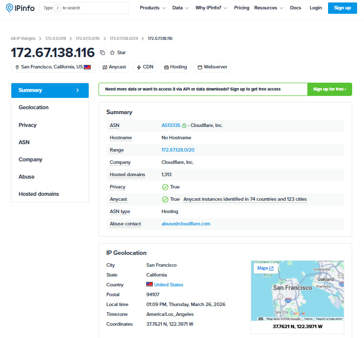
Task: Select the ASN sidebar tab
Action: 50,142
